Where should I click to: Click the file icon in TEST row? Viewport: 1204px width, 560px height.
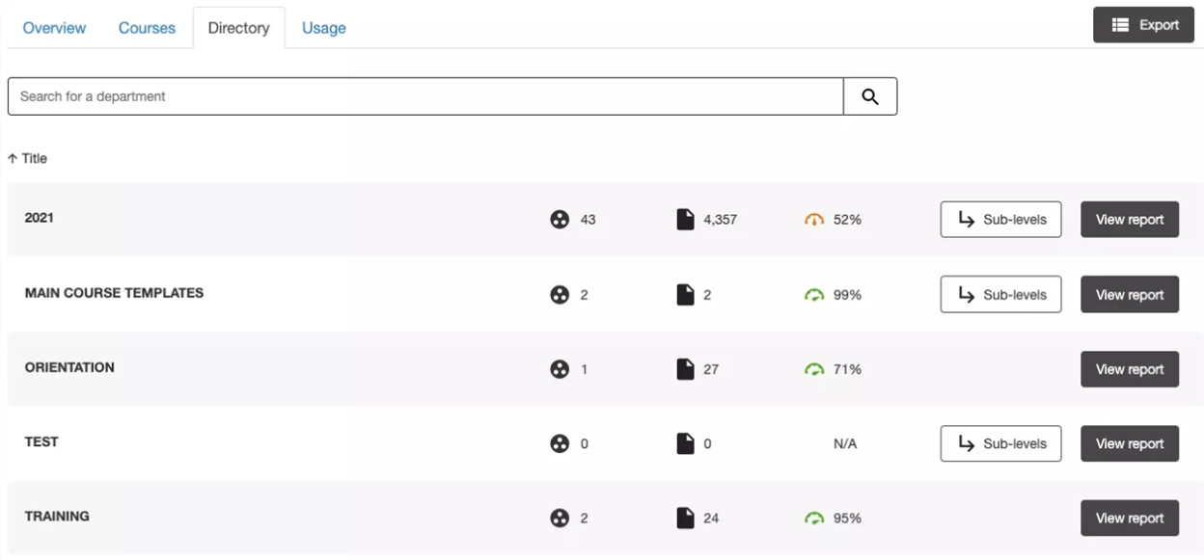coord(685,443)
